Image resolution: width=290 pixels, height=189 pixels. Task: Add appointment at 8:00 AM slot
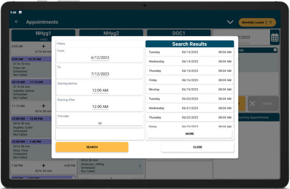coord(43,46)
